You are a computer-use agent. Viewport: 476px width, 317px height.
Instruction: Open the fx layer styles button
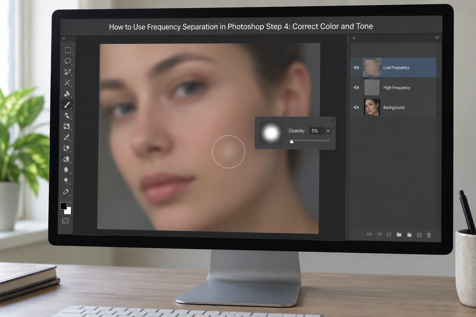380,234
